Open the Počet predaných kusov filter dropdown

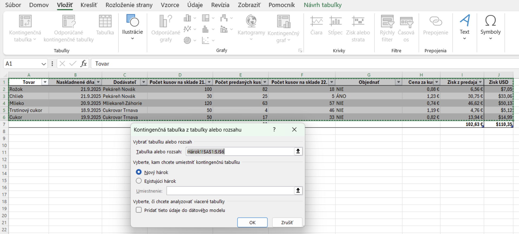265,82
